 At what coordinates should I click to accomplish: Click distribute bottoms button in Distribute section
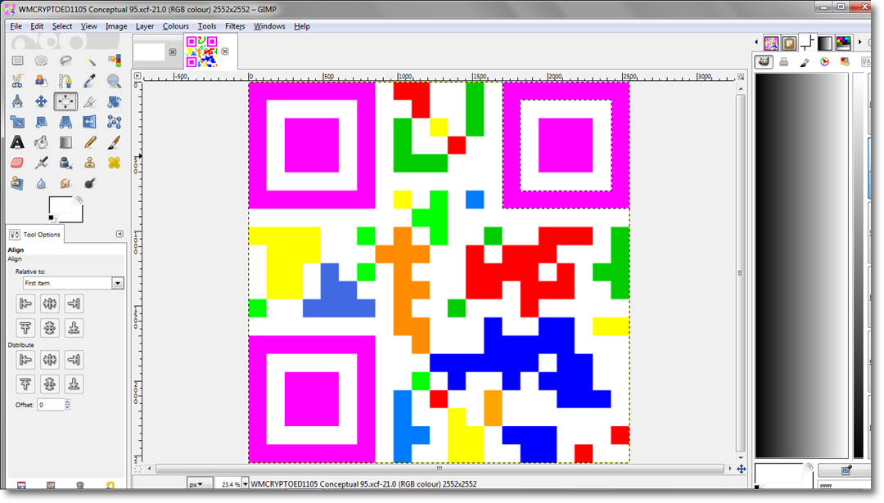click(74, 384)
